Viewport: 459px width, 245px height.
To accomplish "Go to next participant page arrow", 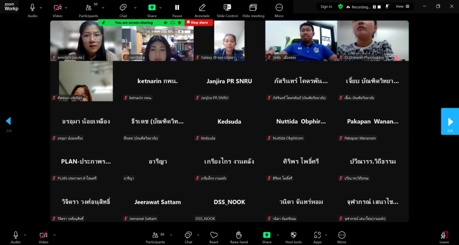I will coord(450,121).
